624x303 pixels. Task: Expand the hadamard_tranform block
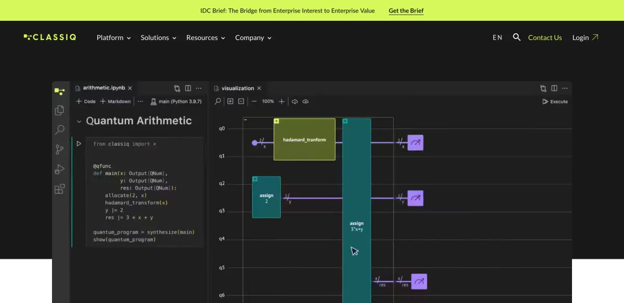tap(277, 121)
